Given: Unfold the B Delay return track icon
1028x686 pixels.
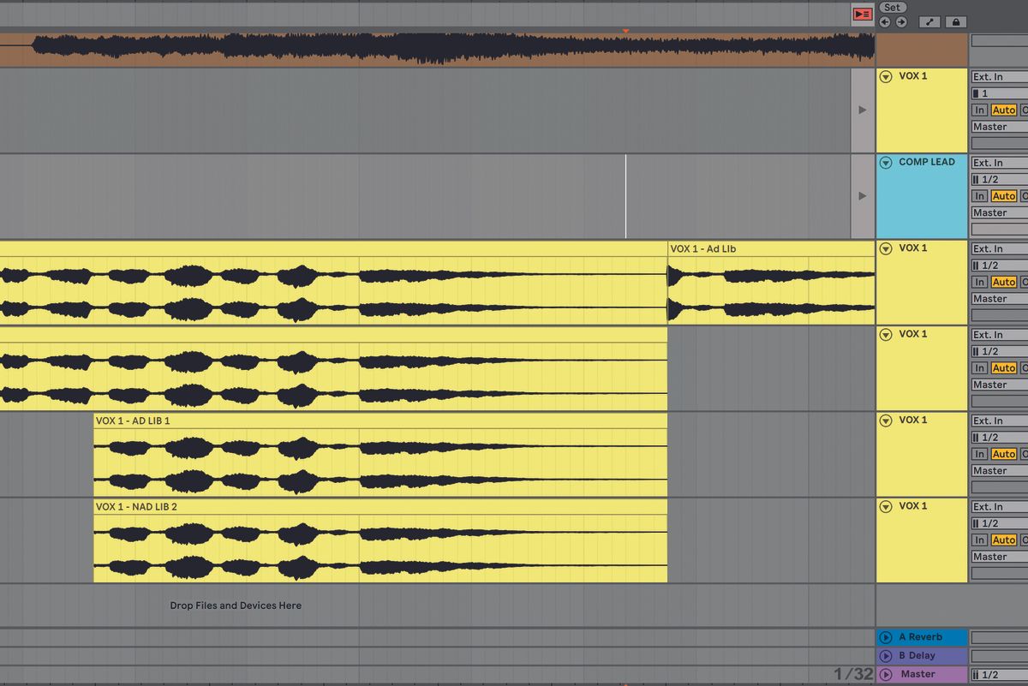Looking at the screenshot, I should (x=887, y=655).
